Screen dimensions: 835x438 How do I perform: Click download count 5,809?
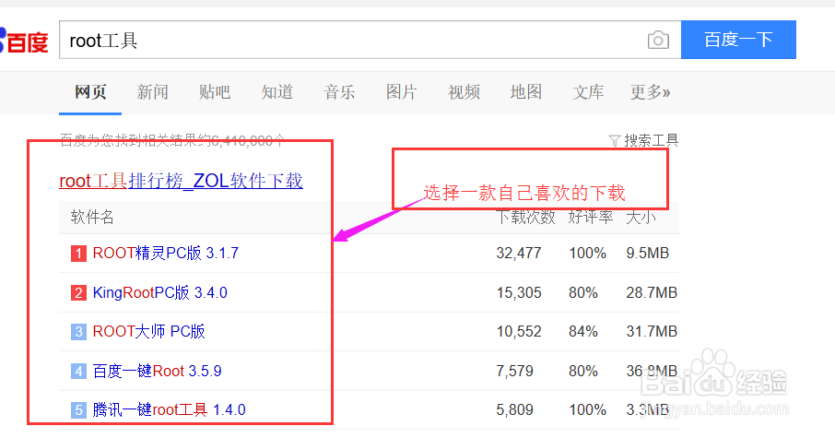(514, 409)
